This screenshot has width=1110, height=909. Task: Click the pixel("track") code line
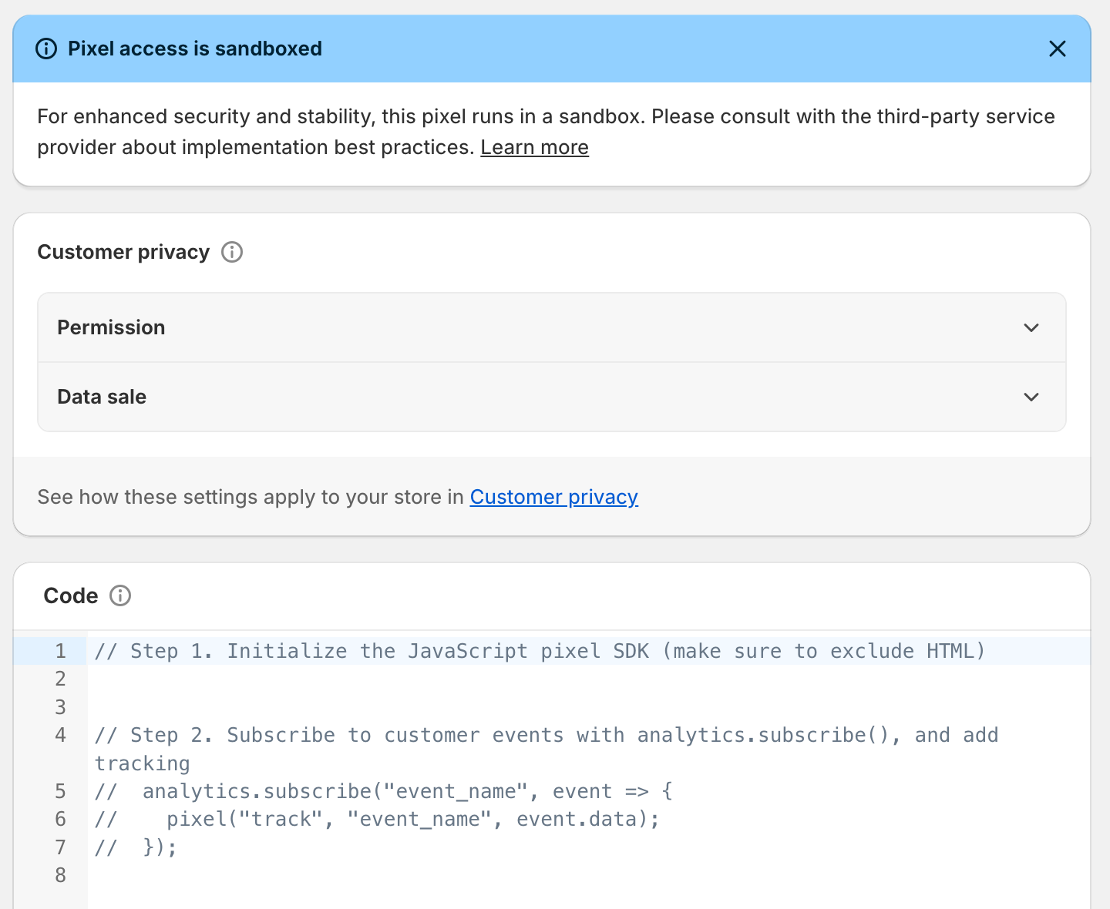[x=377, y=819]
